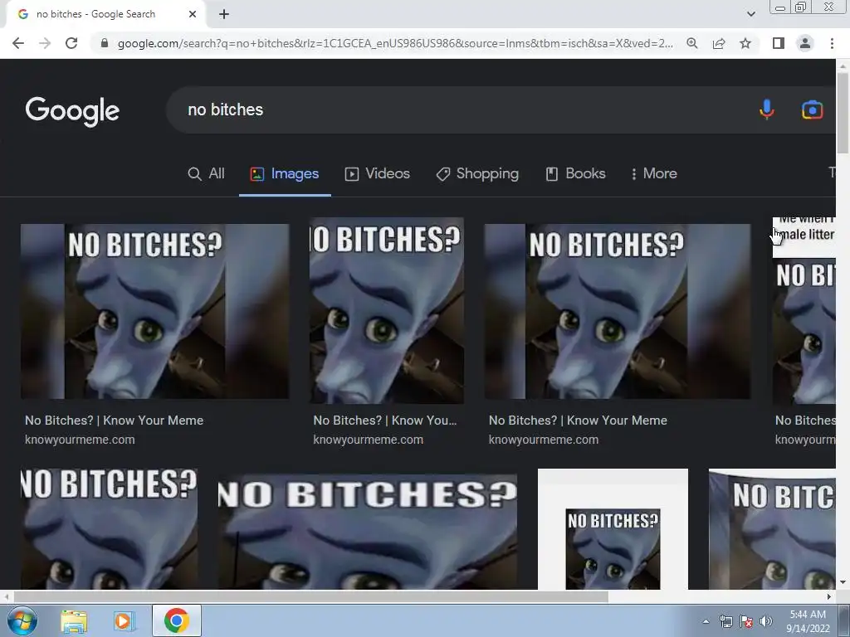Open the second cropped '0 BITCHES?' thumbnail
This screenshot has height=637, width=850.
coord(387,310)
